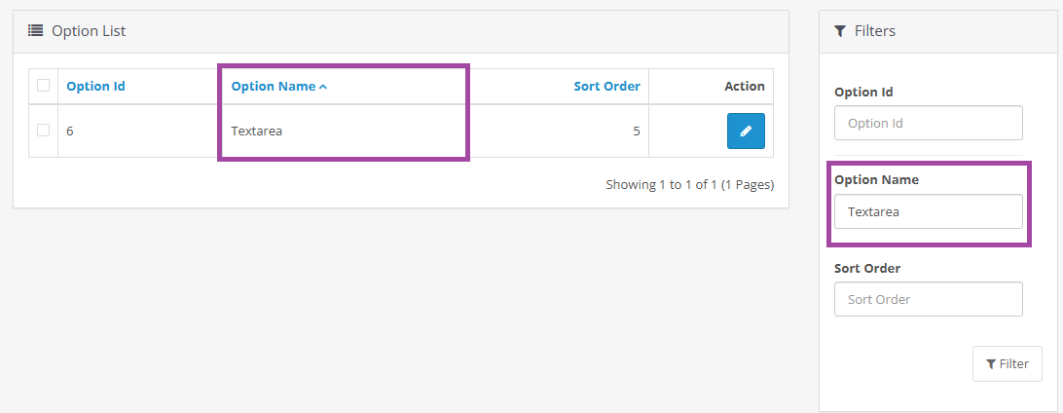1063x413 pixels.
Task: Toggle the select-all checkbox in table header
Action: (43, 86)
